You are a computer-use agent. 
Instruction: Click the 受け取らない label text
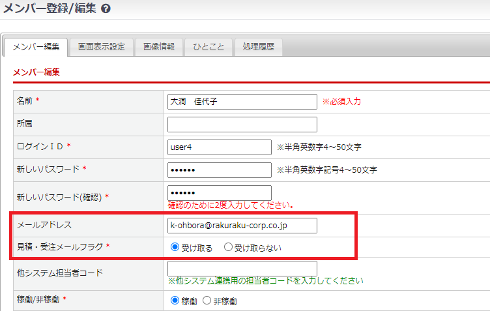point(259,248)
